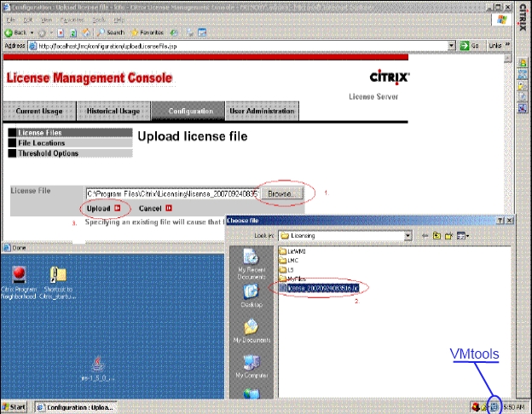Open the LS folder

(286, 270)
